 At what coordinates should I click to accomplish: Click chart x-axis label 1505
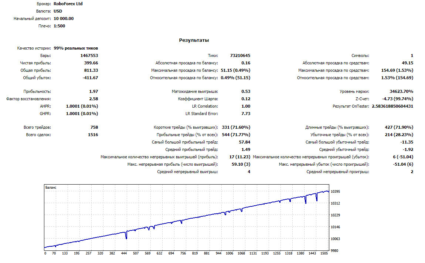[324, 253]
